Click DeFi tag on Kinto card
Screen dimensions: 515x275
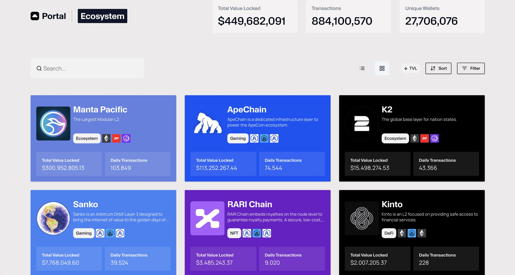coord(389,233)
